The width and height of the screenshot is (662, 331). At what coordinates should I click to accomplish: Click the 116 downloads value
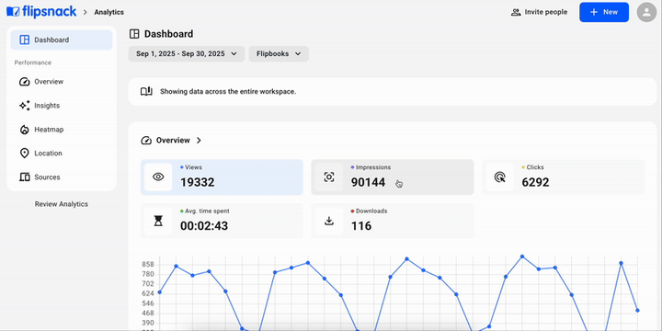[361, 226]
